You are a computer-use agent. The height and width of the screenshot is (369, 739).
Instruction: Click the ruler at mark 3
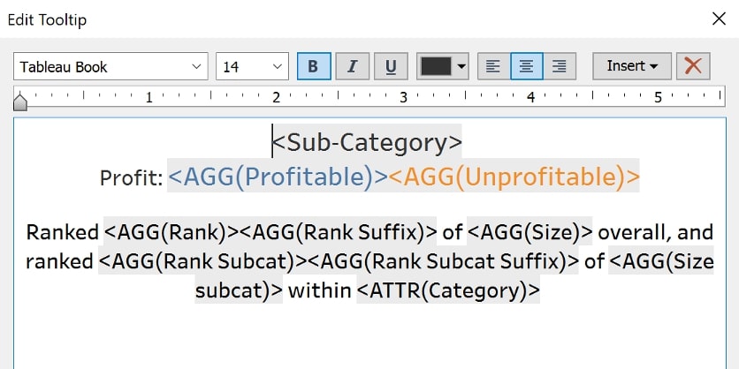click(403, 97)
